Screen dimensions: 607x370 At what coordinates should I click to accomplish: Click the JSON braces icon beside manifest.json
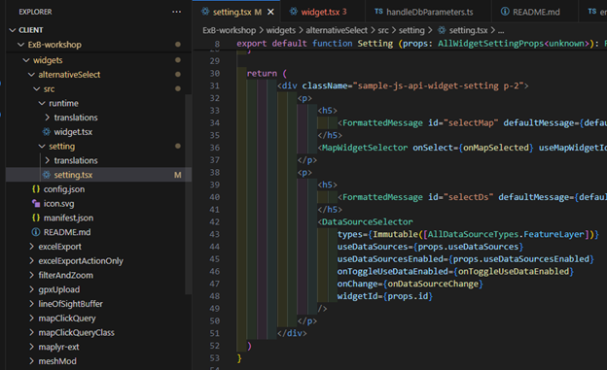36,218
